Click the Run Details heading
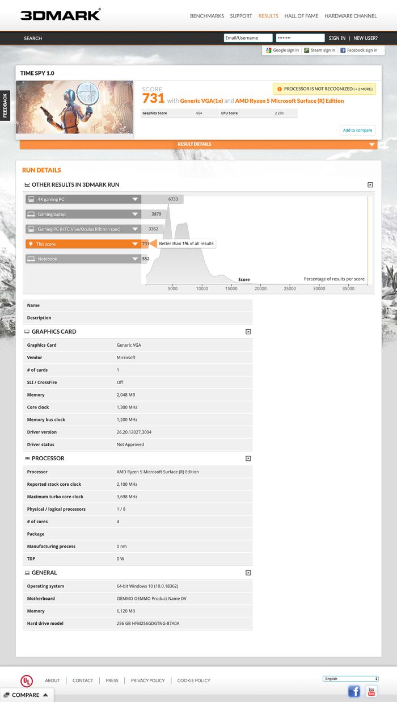Viewport: 397px width, 702px height. [41, 170]
